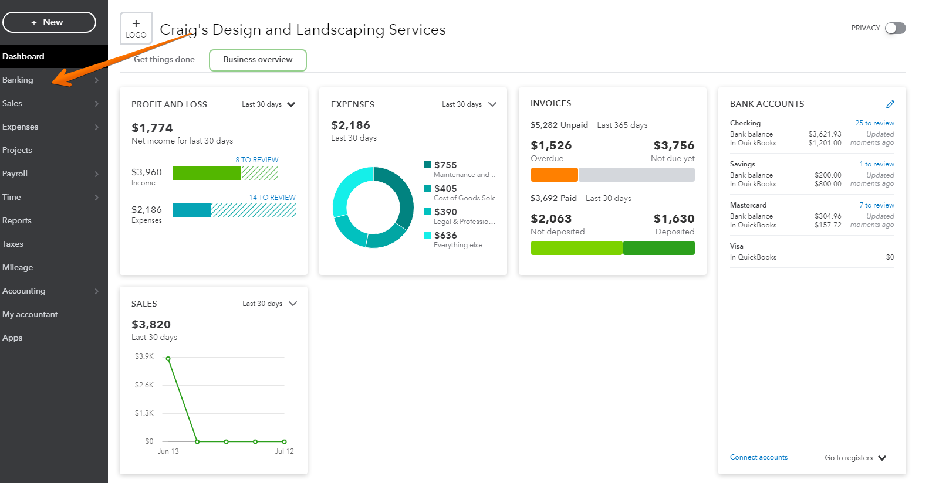This screenshot has width=929, height=483.
Task: Click the teal Expenses bar in Profit and Loss
Action: pos(191,210)
